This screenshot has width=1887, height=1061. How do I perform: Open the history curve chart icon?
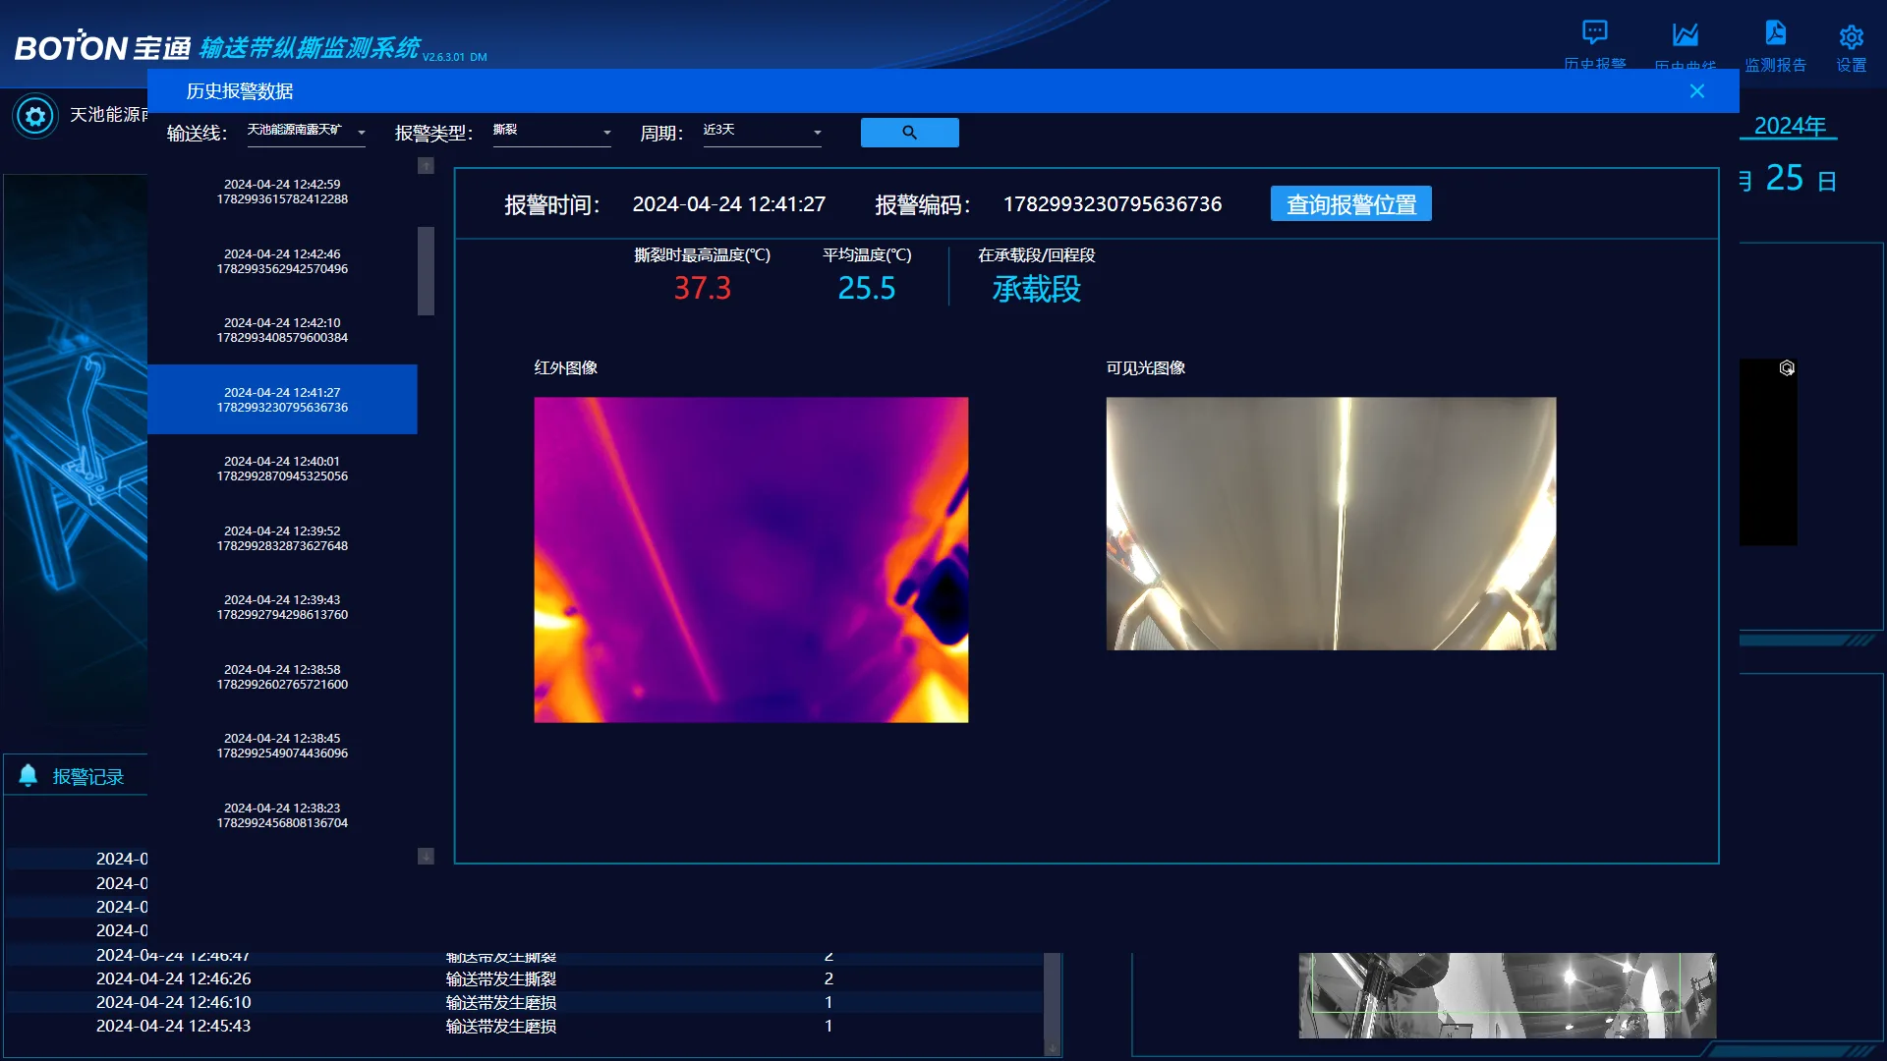(1685, 34)
